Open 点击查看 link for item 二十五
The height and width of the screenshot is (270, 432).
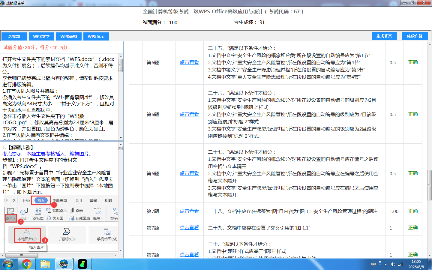point(189,62)
